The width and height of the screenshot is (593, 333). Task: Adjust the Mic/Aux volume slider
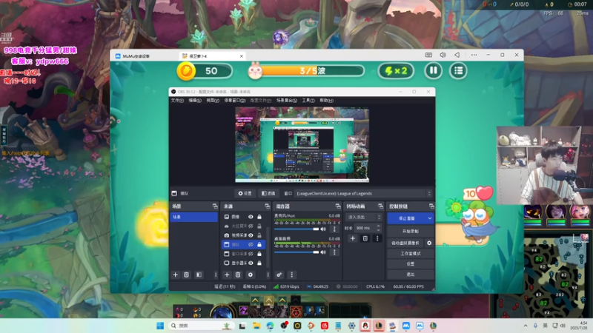pos(296,229)
